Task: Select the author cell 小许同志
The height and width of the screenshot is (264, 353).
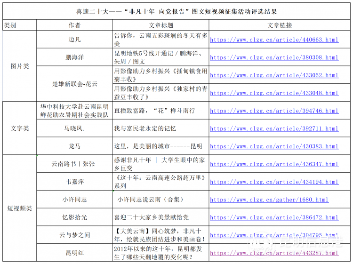Action: pyautogui.click(x=74, y=200)
